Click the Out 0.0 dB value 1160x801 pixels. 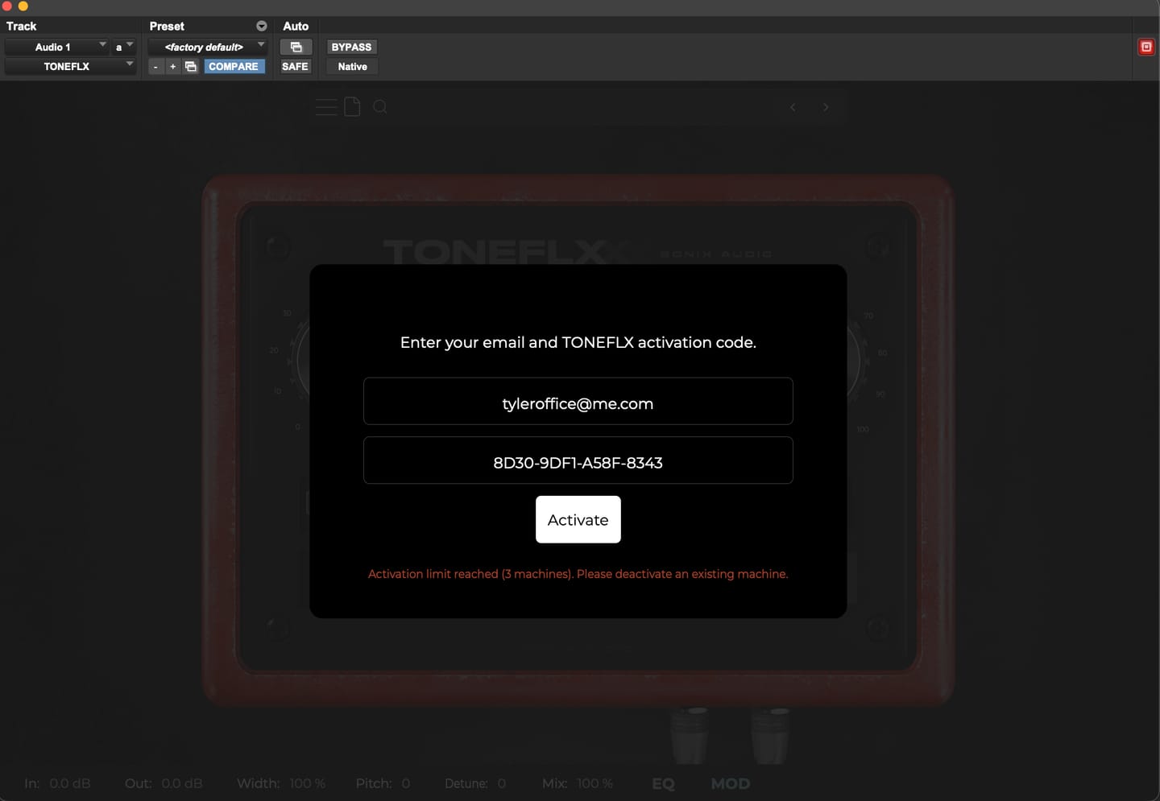[182, 783]
